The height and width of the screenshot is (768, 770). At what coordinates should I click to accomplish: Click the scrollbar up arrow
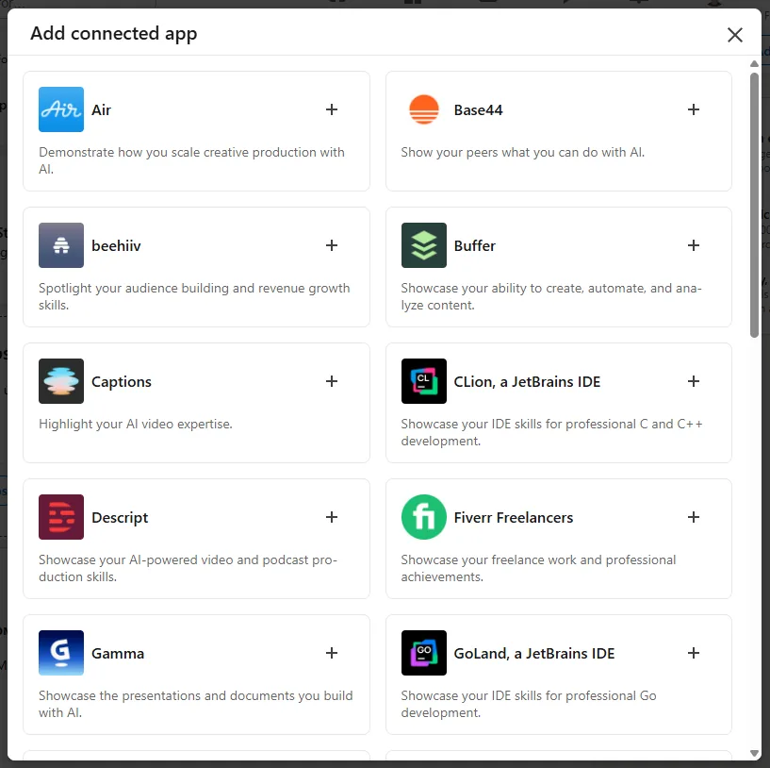[754, 64]
